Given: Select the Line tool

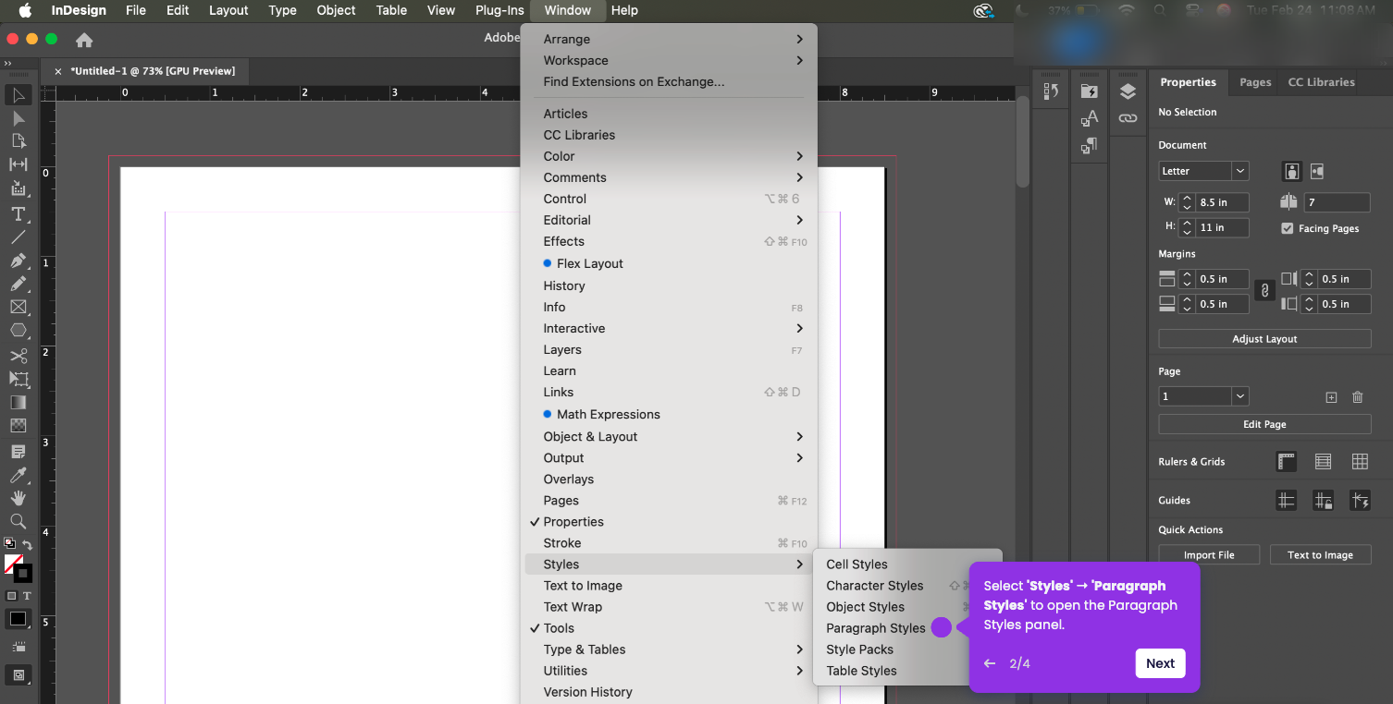Looking at the screenshot, I should click(x=18, y=237).
